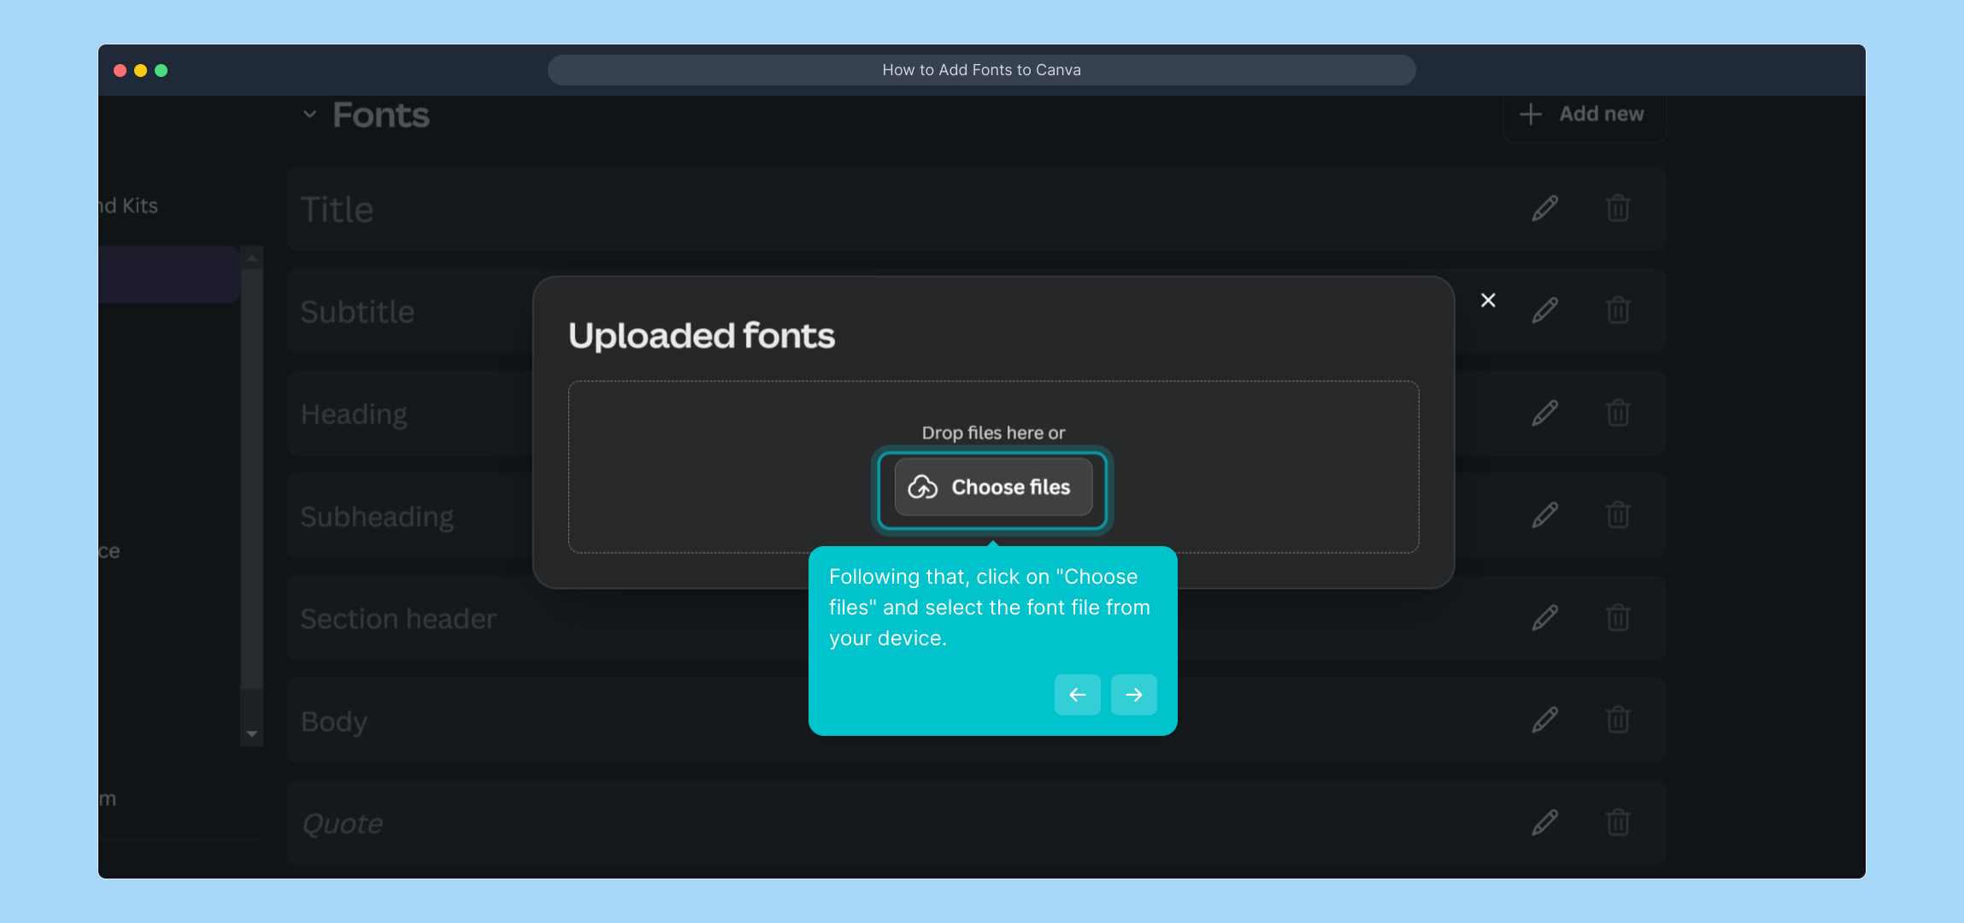Viewport: 1964px width, 923px height.
Task: Select the Fonts section heading
Action: (379, 114)
